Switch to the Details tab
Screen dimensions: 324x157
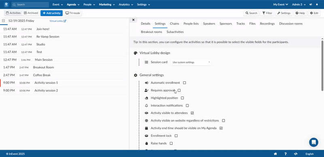coord(145,24)
